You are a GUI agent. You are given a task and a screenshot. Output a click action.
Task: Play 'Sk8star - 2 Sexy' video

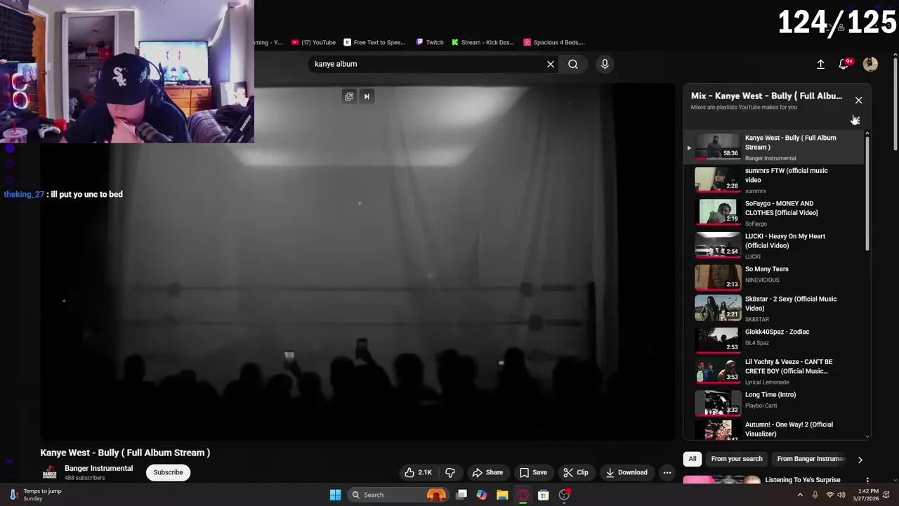tap(775, 309)
